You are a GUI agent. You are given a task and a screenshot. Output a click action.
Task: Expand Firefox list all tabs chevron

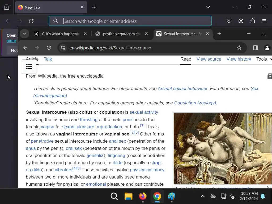208,7
